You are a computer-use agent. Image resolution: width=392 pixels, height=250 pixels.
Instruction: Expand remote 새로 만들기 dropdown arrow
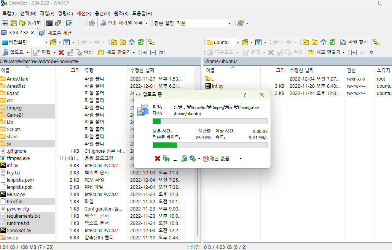point(344,52)
